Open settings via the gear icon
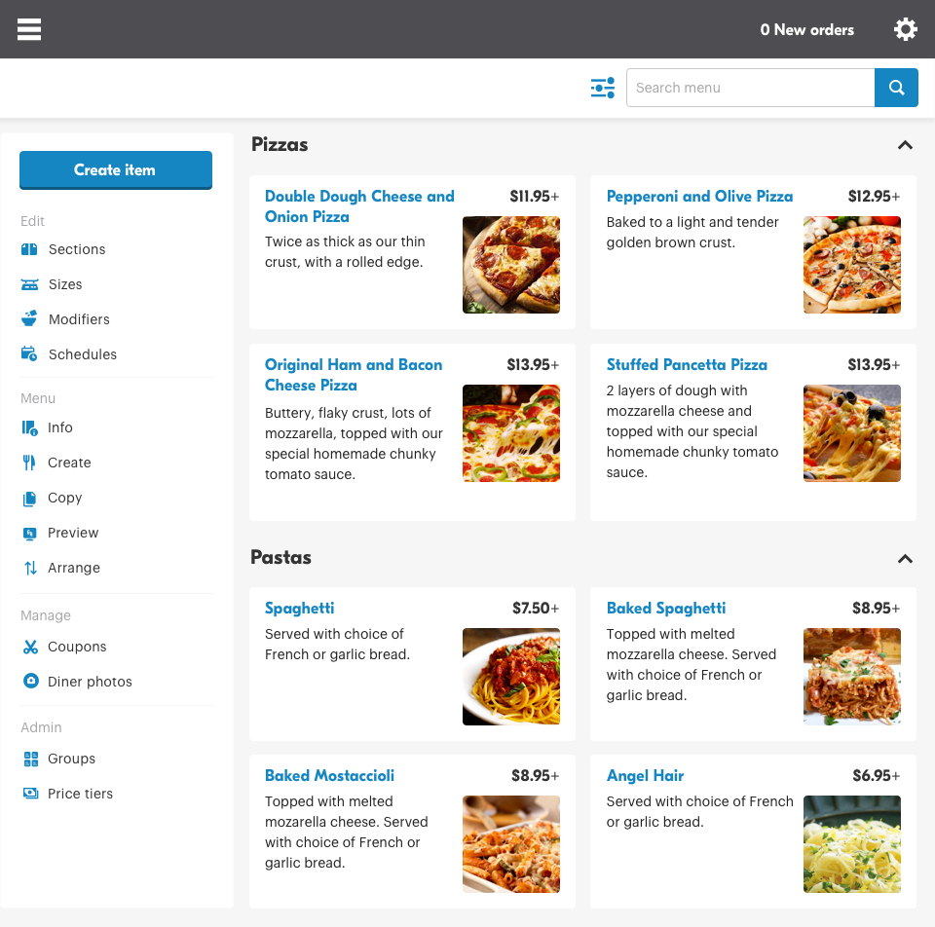The width and height of the screenshot is (935, 927). [x=905, y=29]
